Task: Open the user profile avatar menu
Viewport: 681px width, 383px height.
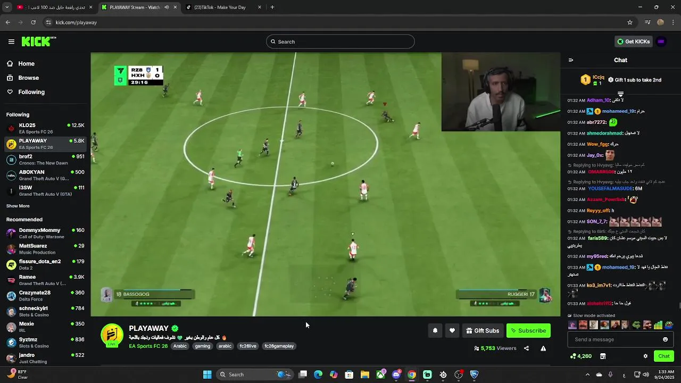Action: tap(661, 41)
